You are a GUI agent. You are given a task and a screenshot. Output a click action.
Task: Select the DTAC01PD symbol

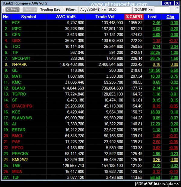pyautogui.click(x=22, y=106)
